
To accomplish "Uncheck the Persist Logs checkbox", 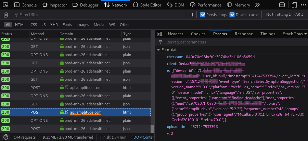I will click(203, 15).
